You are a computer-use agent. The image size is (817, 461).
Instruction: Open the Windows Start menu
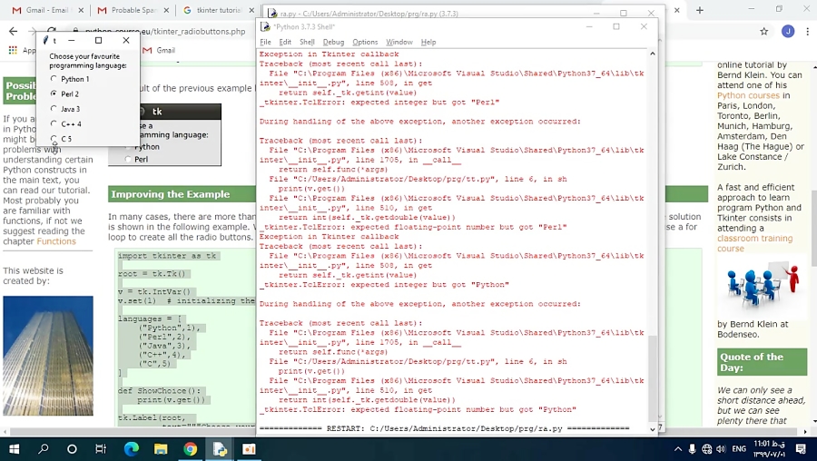pos(14,448)
